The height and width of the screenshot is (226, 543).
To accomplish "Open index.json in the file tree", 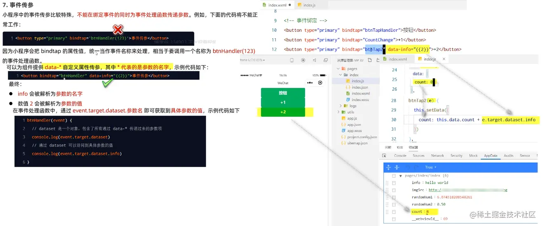I will [x=360, y=87].
